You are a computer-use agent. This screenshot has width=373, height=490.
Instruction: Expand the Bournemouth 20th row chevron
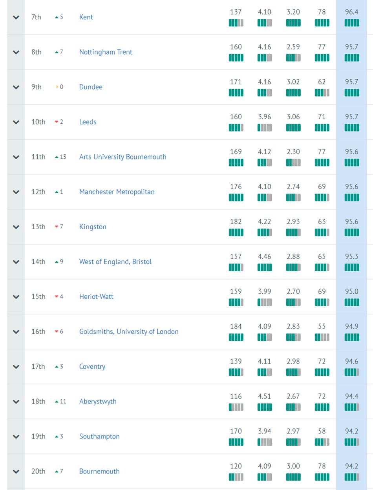pos(16,472)
